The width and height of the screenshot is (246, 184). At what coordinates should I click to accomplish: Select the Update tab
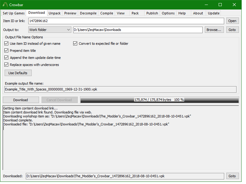click(214, 13)
